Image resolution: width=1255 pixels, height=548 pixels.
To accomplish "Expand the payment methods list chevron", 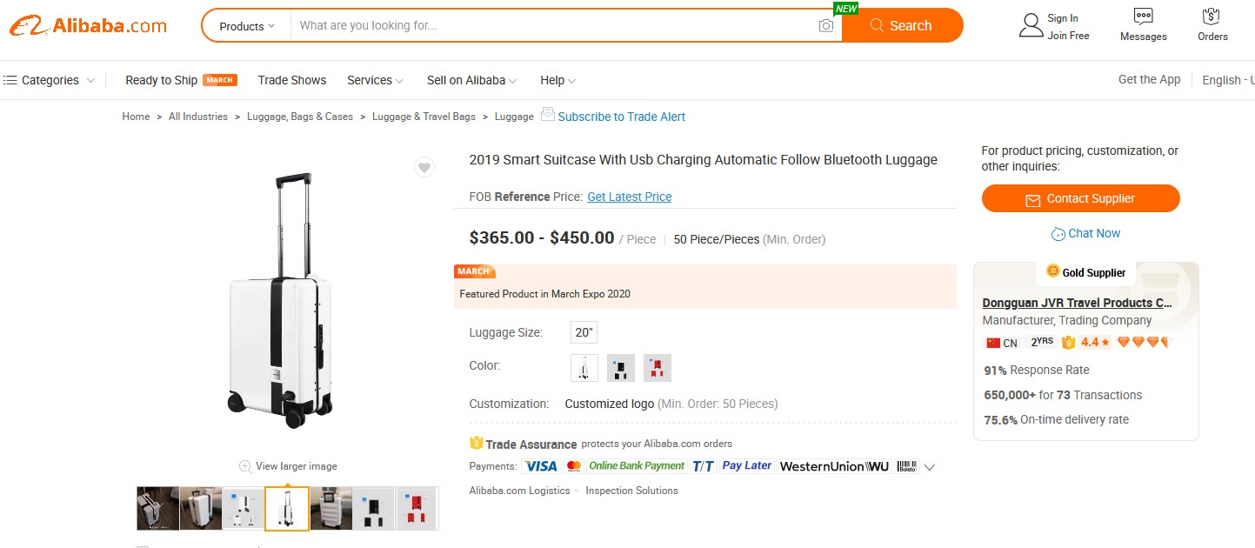I will (929, 467).
